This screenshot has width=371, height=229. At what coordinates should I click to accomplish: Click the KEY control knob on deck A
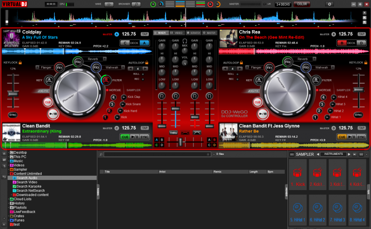point(49,80)
